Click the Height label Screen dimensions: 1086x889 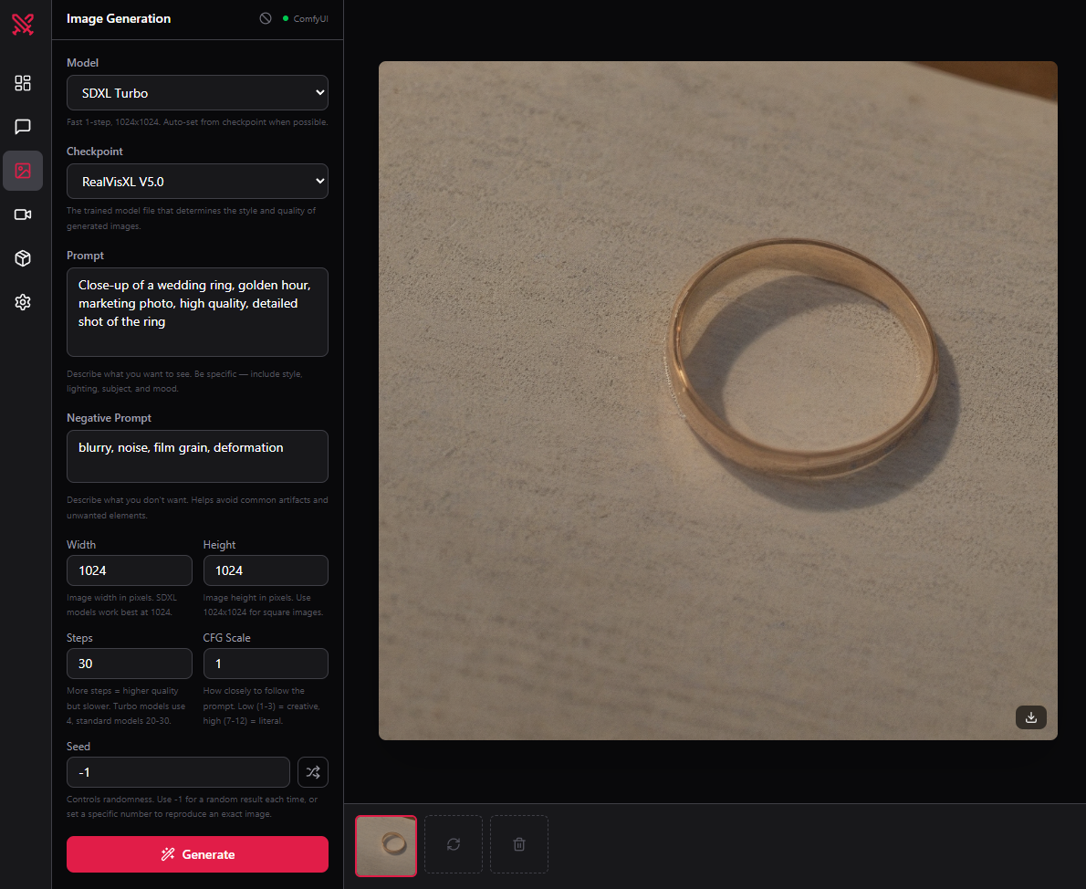click(220, 545)
